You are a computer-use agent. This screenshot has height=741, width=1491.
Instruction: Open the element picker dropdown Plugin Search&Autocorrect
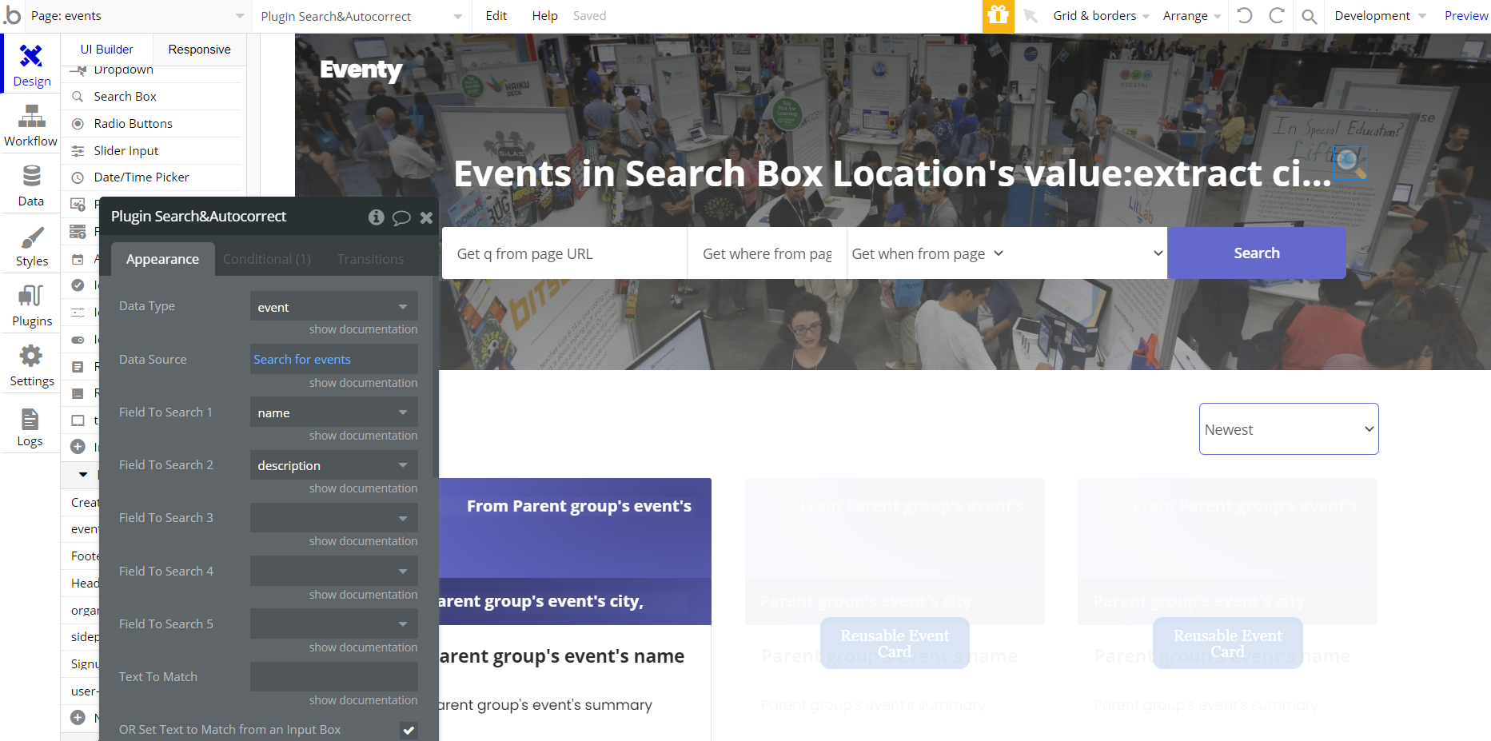pyautogui.click(x=361, y=16)
